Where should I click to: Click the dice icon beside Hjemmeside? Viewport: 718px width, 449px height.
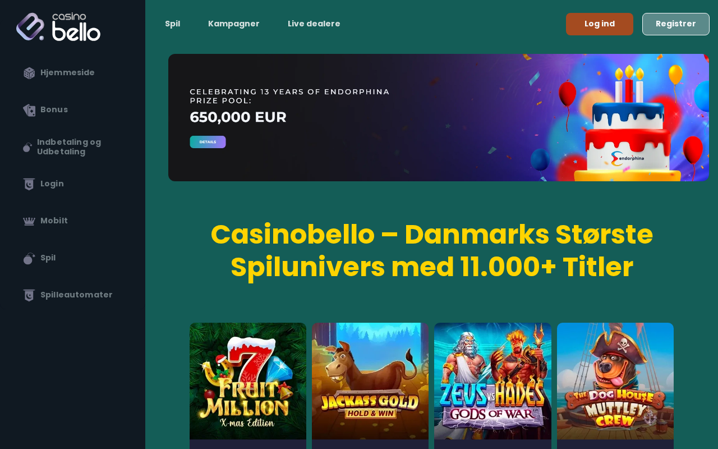tap(29, 73)
